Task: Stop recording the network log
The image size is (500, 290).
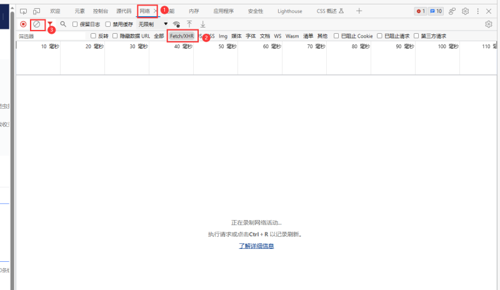Action: pos(23,24)
